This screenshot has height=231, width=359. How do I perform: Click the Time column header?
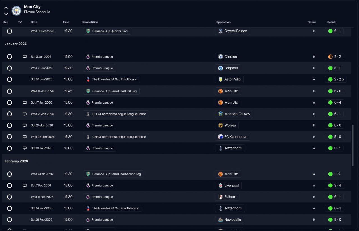pyautogui.click(x=66, y=22)
